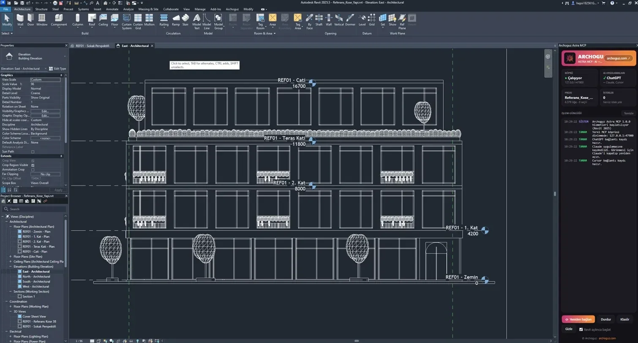Select the Shaft opening tool

[319, 19]
